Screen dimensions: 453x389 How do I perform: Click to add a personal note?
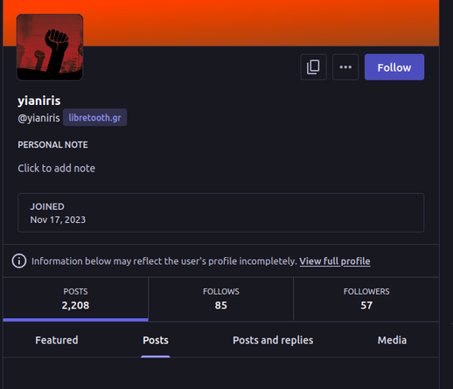pos(56,168)
